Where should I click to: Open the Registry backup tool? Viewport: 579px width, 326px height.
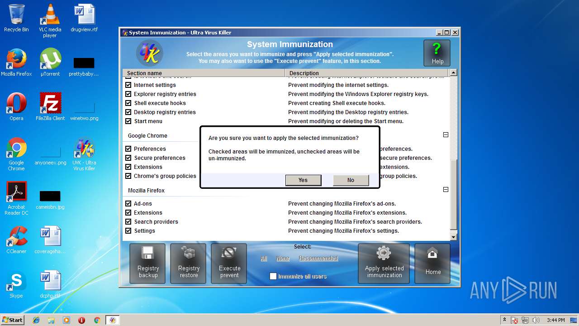pos(147,264)
